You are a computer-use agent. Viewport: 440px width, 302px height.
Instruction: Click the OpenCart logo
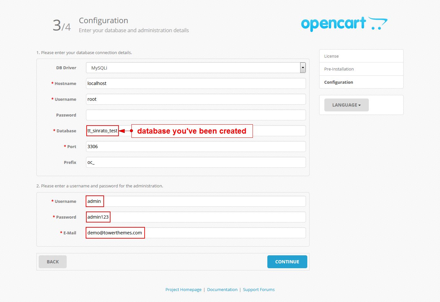[x=344, y=24]
